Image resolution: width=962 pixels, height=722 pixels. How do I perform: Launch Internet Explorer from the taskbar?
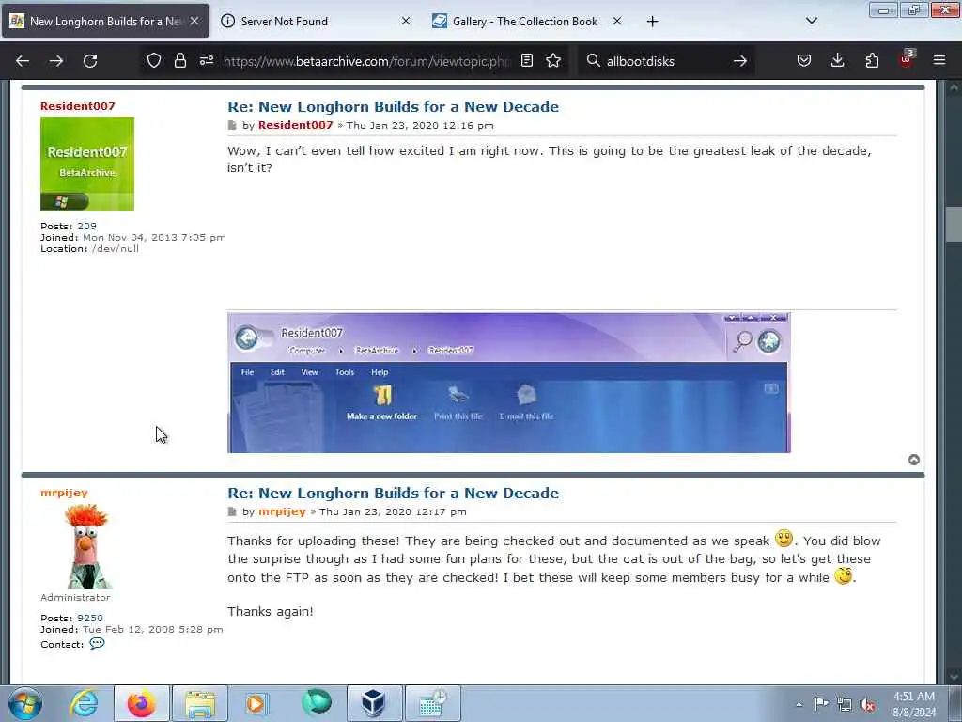[x=84, y=703]
